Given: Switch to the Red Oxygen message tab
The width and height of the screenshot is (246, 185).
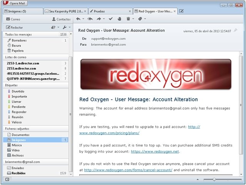Looking at the screenshot, I should click(x=155, y=11).
